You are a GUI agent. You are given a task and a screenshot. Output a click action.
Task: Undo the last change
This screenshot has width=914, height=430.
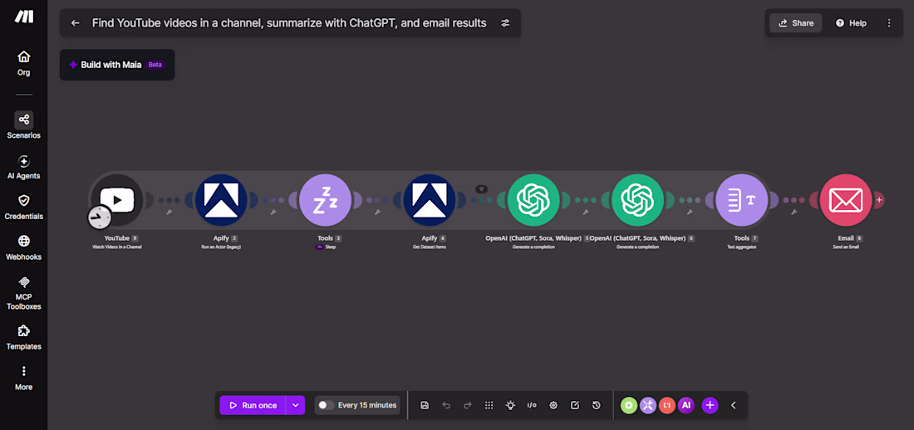pyautogui.click(x=446, y=405)
